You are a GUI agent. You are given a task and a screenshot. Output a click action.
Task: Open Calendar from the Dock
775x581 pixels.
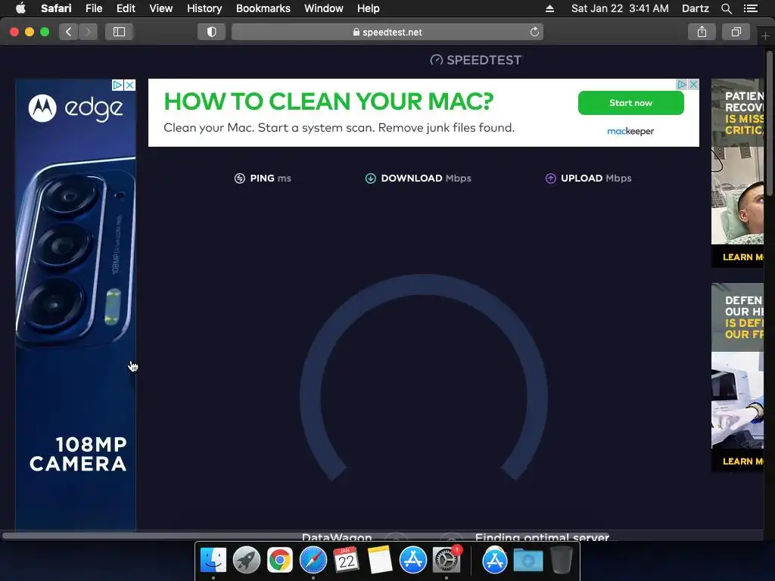(x=346, y=561)
